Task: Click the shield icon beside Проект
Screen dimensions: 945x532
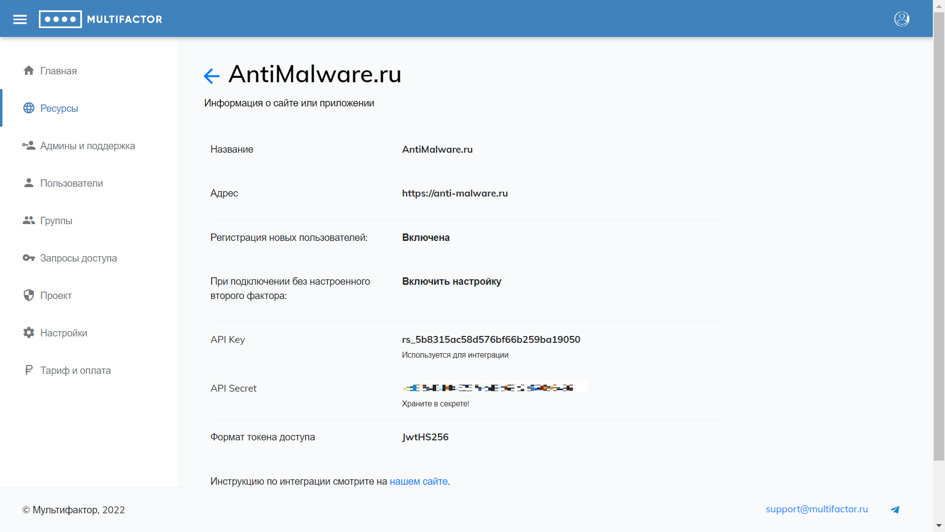Action: pos(29,295)
